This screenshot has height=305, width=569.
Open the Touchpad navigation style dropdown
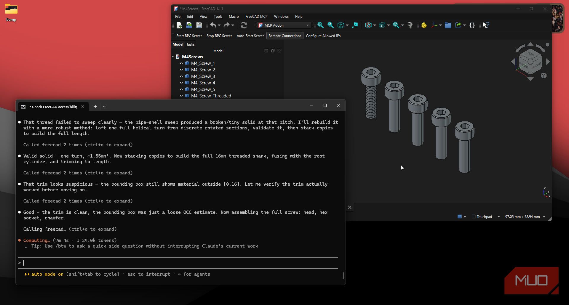pyautogui.click(x=499, y=217)
